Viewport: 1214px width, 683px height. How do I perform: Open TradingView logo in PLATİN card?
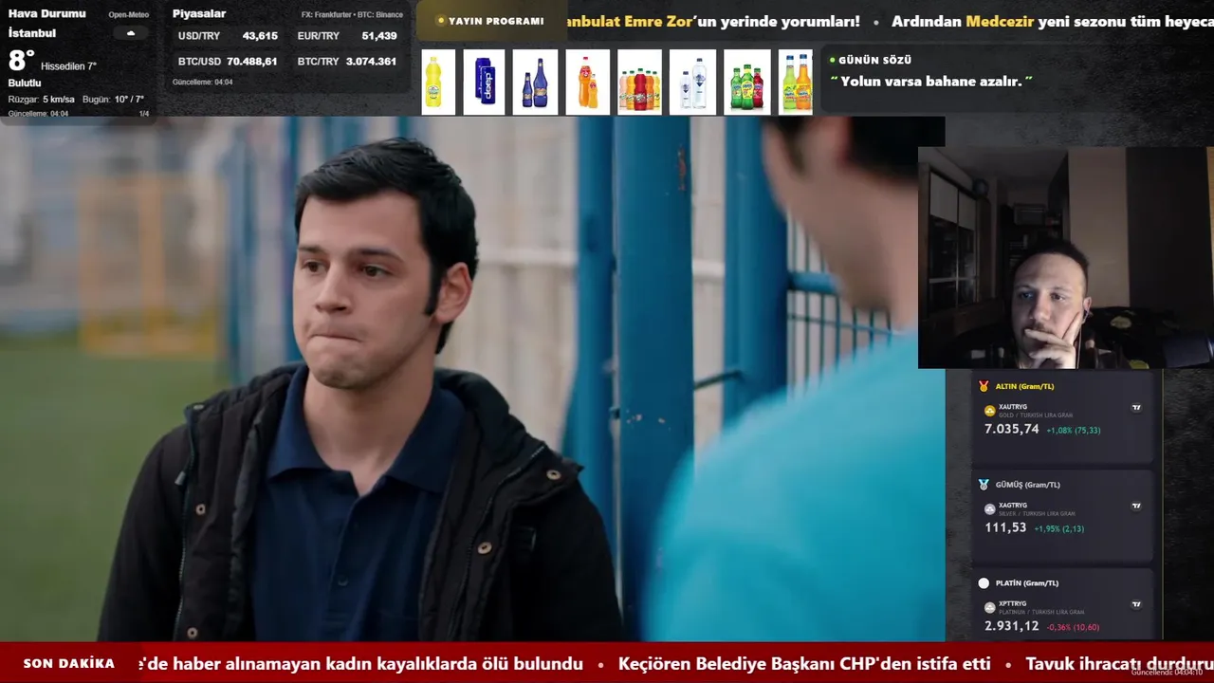pos(1136,604)
